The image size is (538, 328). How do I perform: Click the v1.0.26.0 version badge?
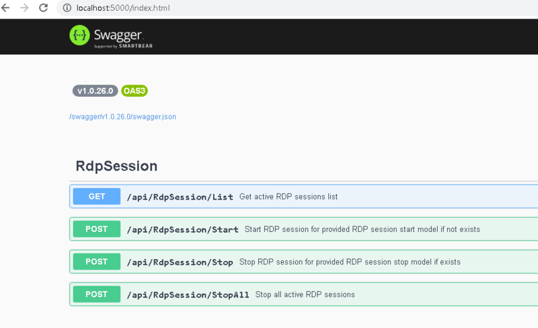click(x=95, y=91)
